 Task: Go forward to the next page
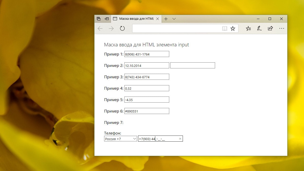pyautogui.click(x=111, y=29)
